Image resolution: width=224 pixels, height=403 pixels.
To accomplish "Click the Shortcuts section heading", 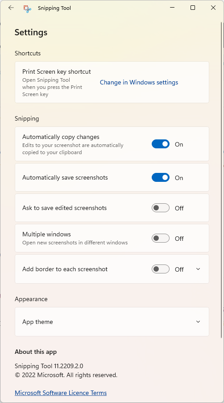I will [x=28, y=53].
